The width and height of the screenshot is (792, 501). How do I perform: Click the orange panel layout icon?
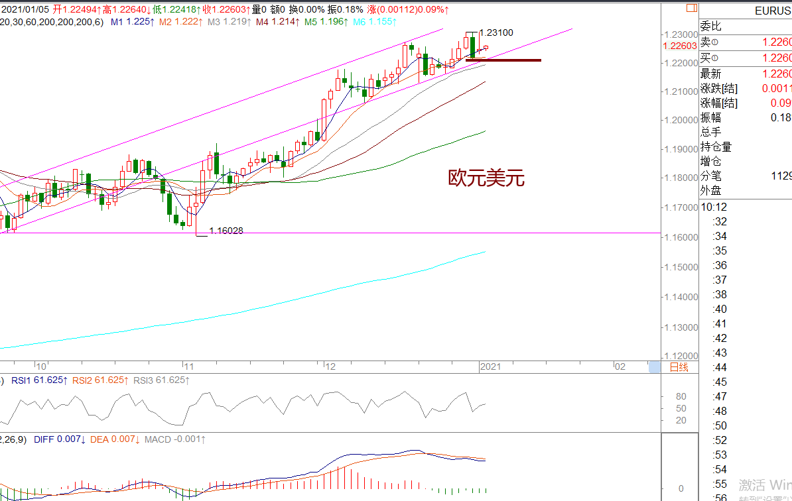point(691,8)
